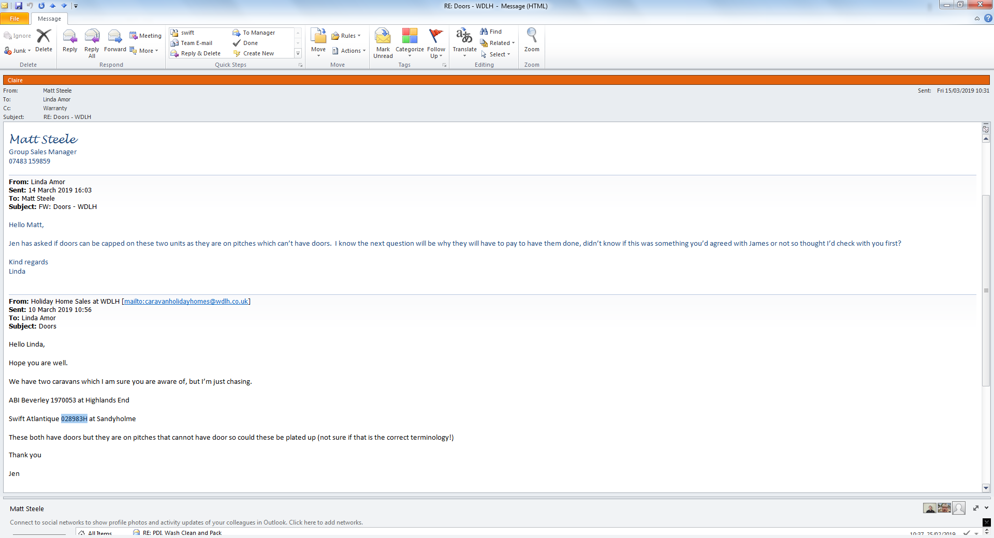The width and height of the screenshot is (994, 538).
Task: Open the Junk dropdown menu
Action: (17, 51)
